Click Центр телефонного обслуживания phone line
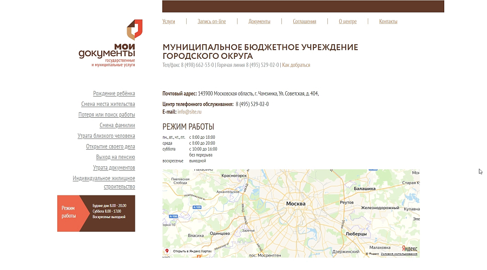The height and width of the screenshot is (270, 487). 215,104
